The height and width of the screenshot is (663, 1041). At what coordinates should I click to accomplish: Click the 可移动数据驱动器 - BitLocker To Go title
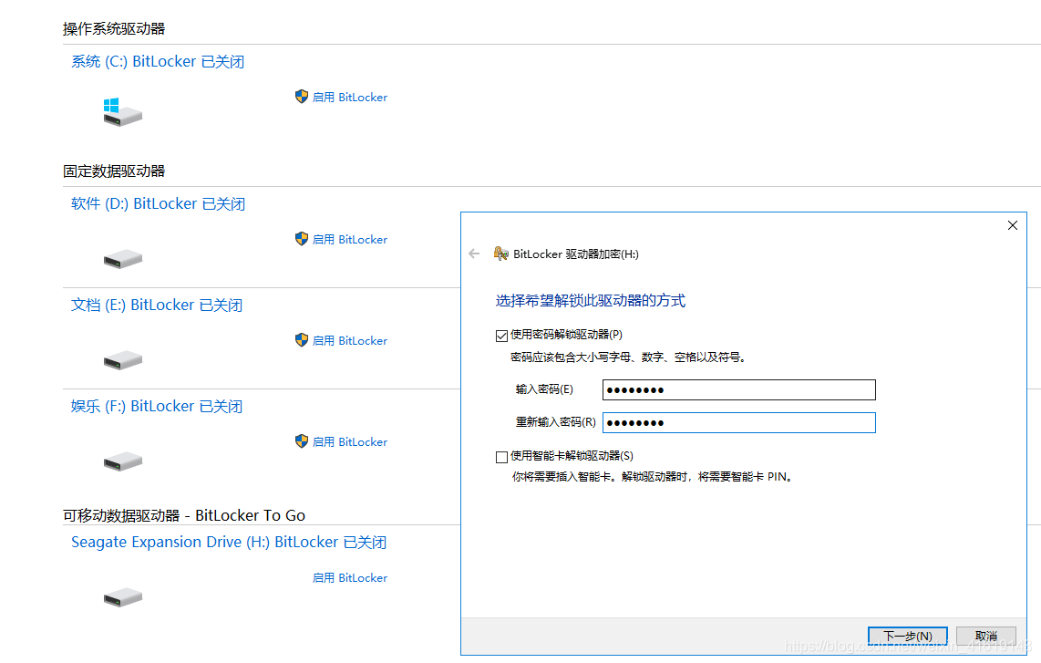184,515
